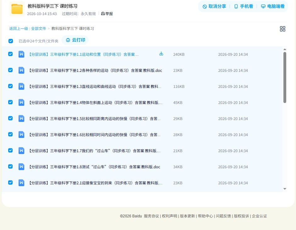Open file 1.4物体在斜面上运动 by name

click(95, 102)
